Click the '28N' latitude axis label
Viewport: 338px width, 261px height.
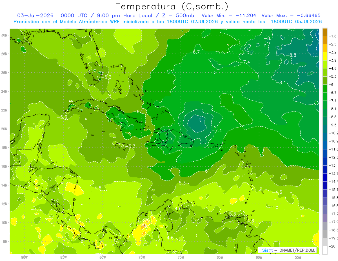4,54
